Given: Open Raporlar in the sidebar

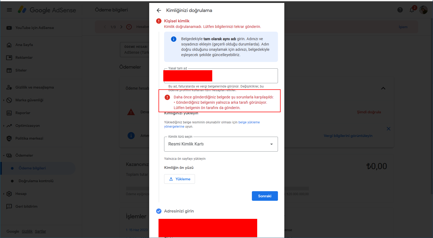Looking at the screenshot, I should [x=23, y=113].
